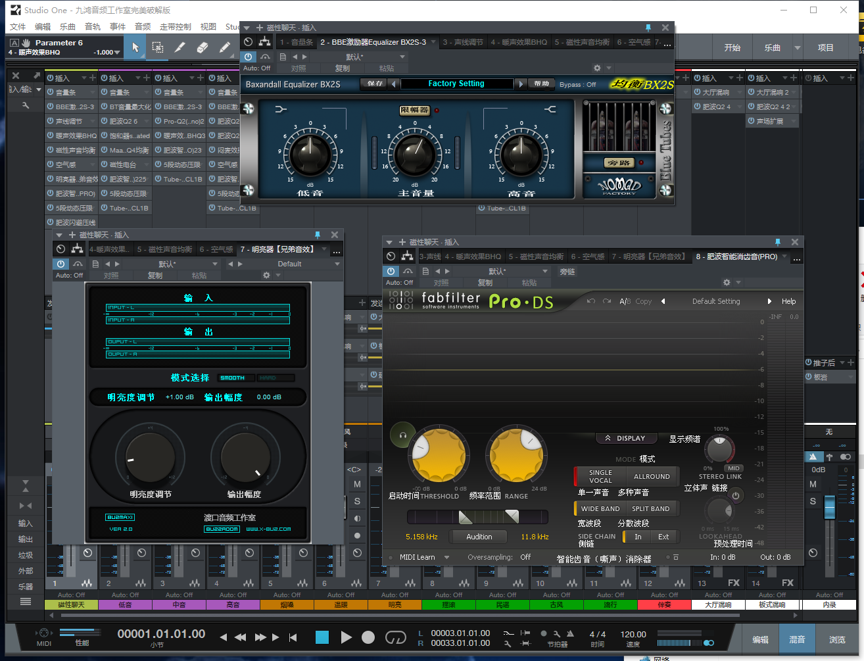Open the 视图 menu

pyautogui.click(x=208, y=27)
